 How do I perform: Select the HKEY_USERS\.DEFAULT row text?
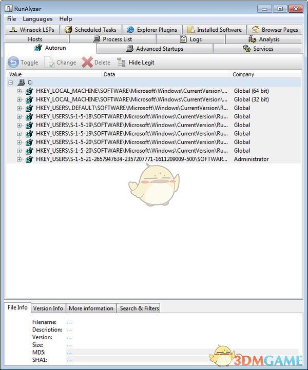132,108
